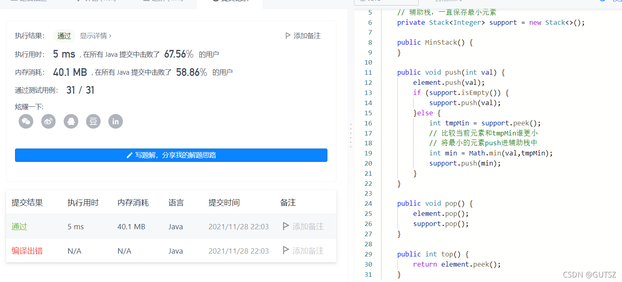Share result via Douban icon
Image resolution: width=622 pixels, height=282 pixels.
click(x=93, y=121)
